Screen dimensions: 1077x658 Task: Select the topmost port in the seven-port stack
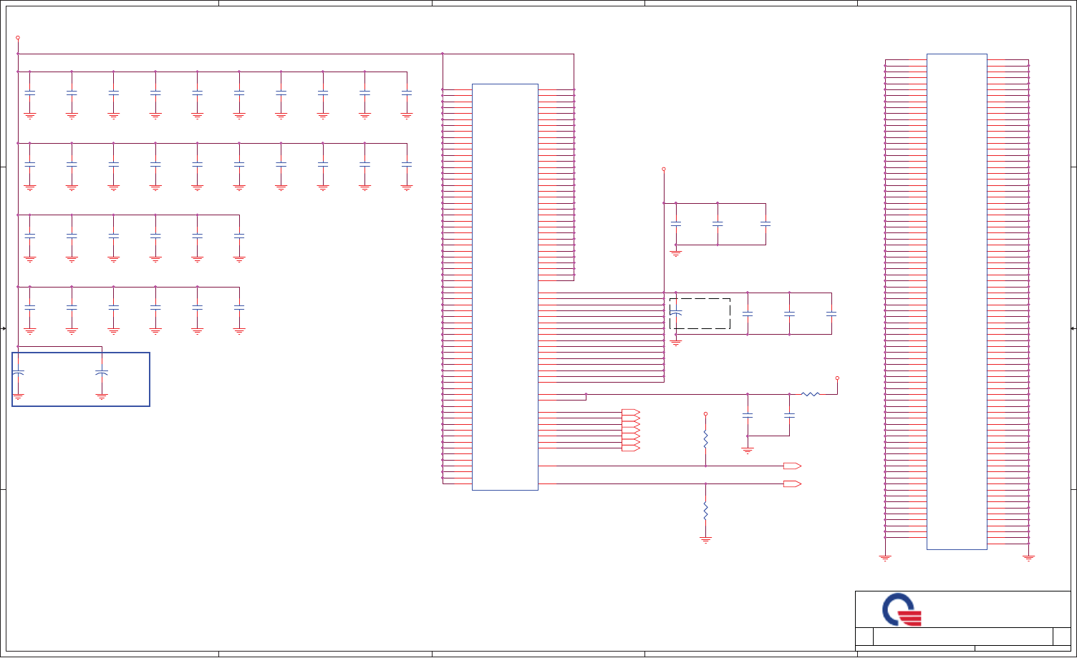click(630, 412)
